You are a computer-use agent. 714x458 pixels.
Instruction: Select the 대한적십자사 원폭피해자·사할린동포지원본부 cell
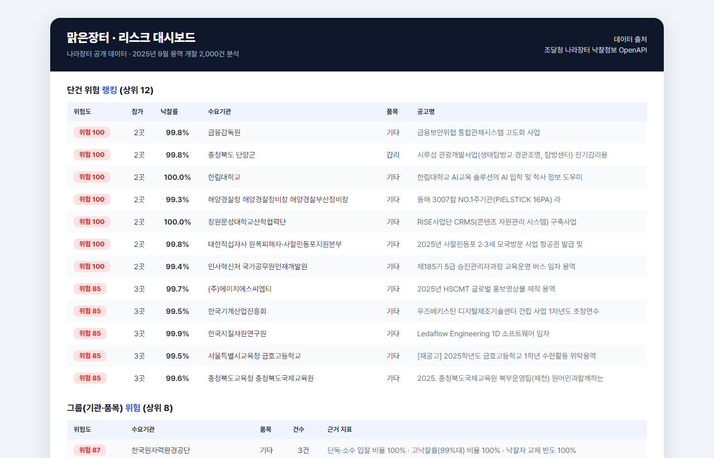tap(275, 244)
